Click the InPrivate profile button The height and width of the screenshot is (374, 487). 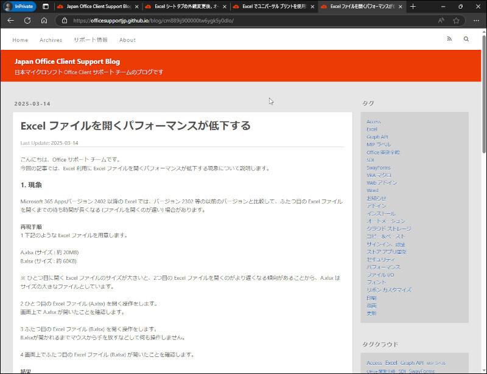pos(19,6)
